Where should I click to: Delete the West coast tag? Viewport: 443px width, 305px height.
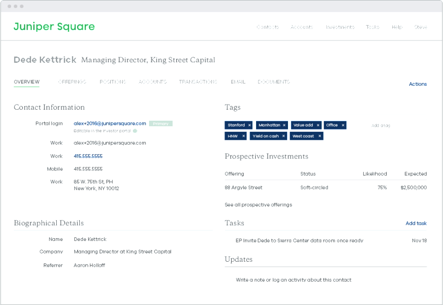click(x=319, y=136)
